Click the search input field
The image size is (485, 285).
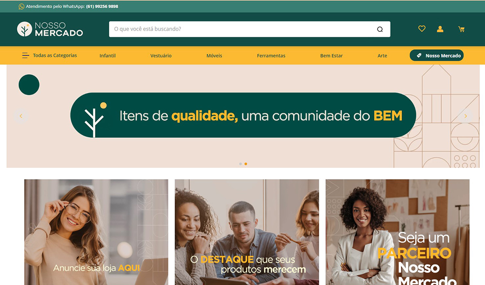tap(241, 29)
